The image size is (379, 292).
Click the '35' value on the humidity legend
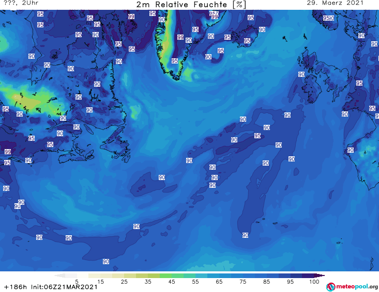click(148, 282)
